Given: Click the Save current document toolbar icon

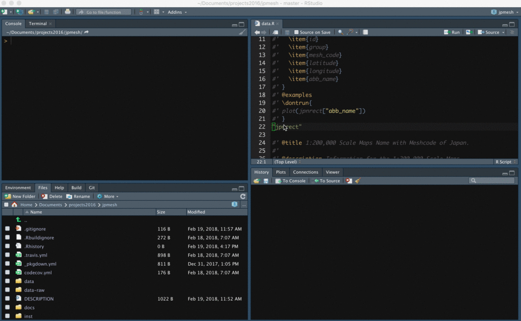Looking at the screenshot, I should [46, 12].
